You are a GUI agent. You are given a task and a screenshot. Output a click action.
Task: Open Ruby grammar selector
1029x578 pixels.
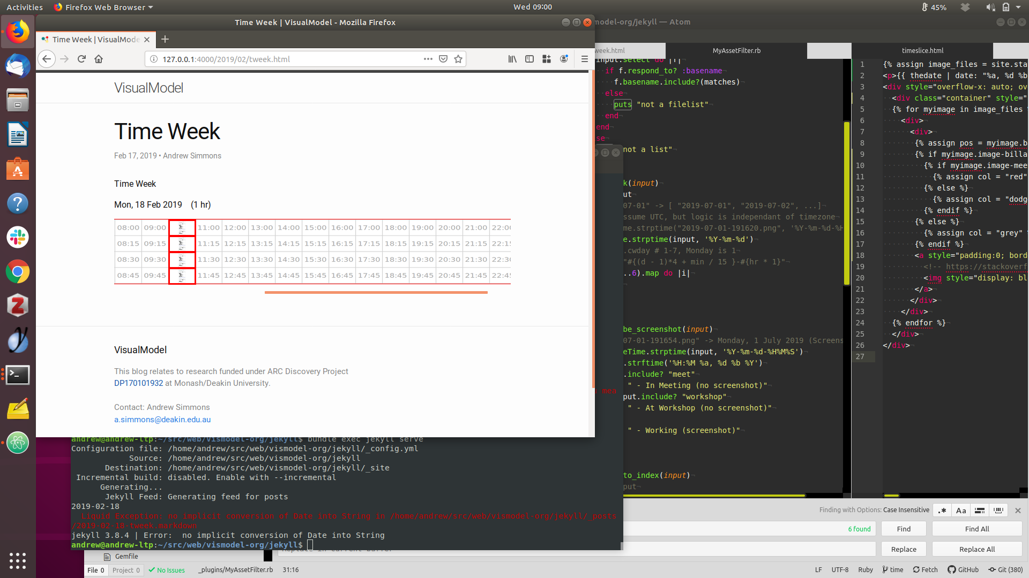point(865,569)
